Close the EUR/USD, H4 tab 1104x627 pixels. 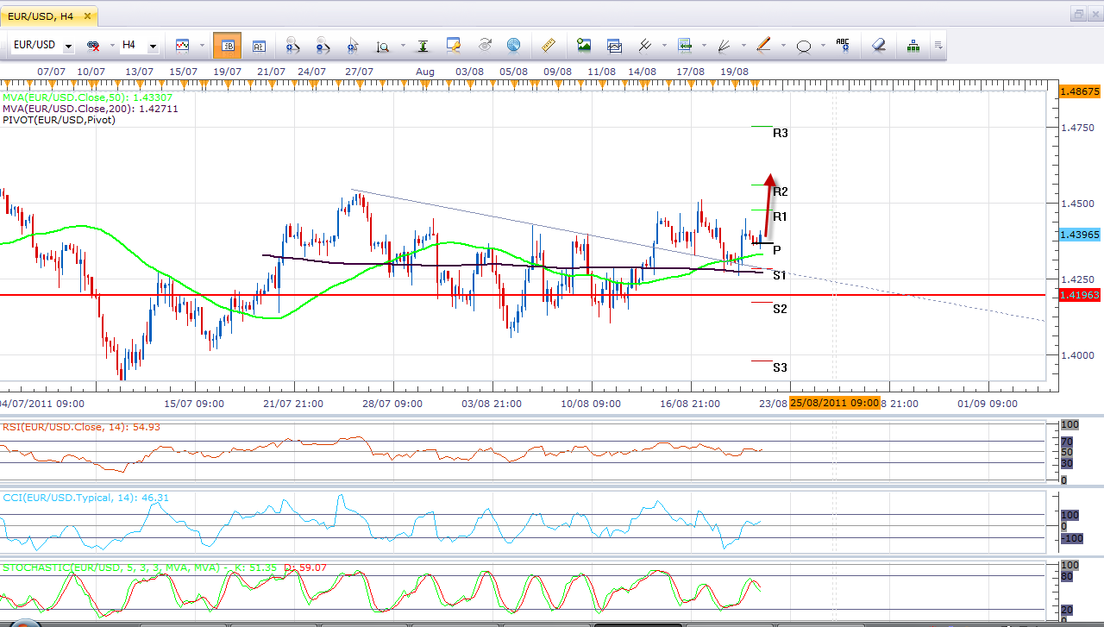pos(87,16)
